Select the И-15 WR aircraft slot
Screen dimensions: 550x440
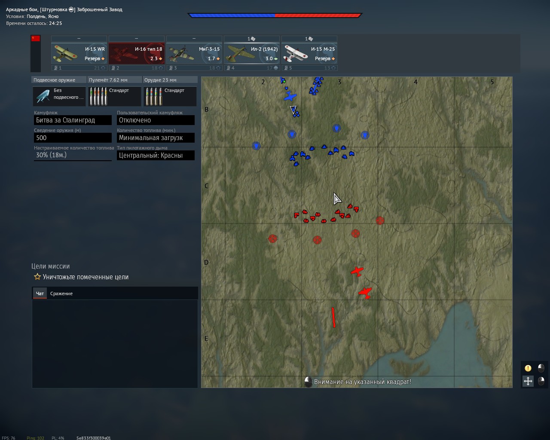79,53
